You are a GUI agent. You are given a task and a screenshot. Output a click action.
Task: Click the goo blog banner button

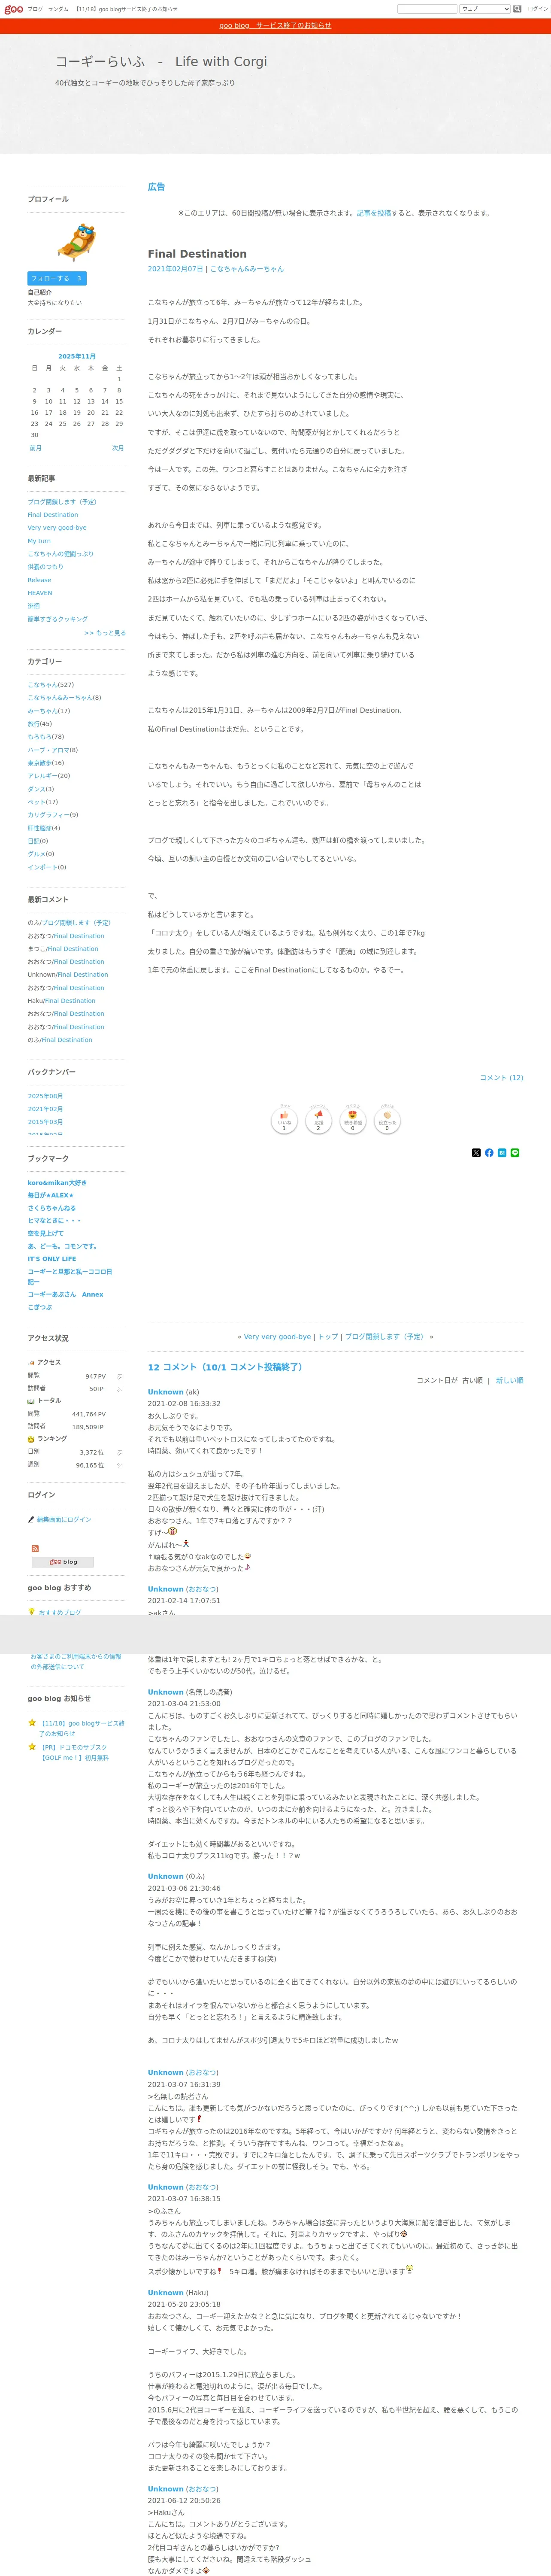click(63, 1561)
